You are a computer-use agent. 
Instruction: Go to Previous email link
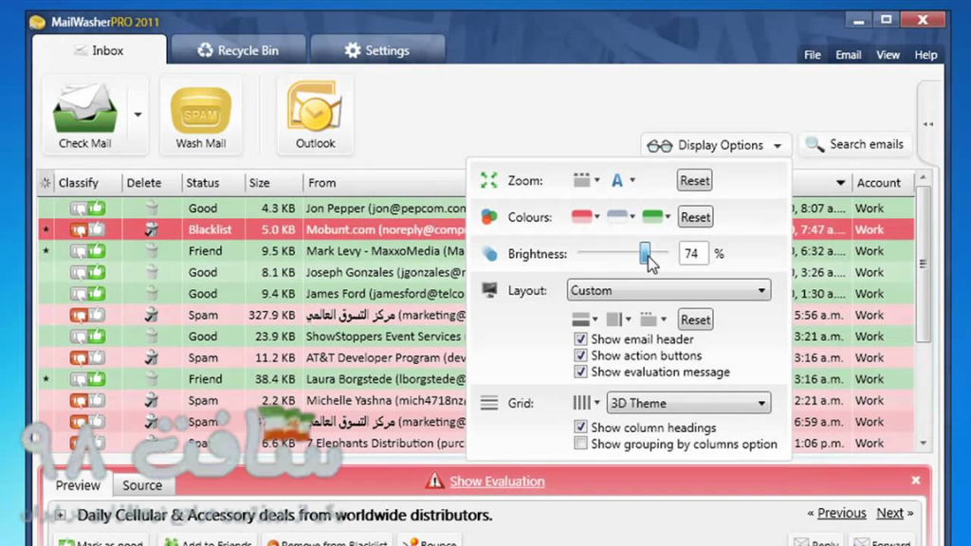tap(841, 513)
